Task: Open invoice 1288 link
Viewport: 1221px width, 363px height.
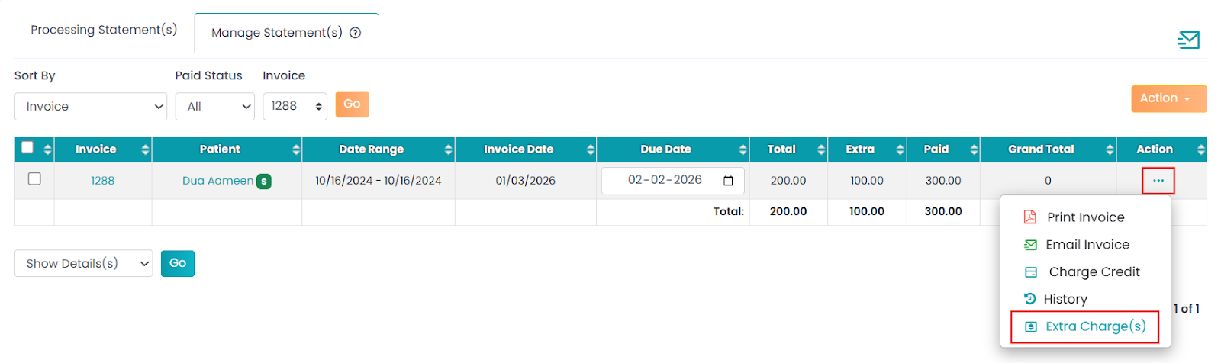Action: tap(103, 181)
